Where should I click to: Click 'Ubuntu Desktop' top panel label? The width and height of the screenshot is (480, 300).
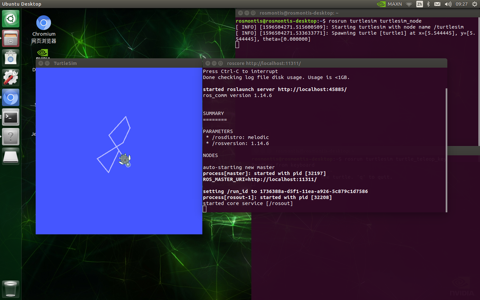[x=22, y=4]
